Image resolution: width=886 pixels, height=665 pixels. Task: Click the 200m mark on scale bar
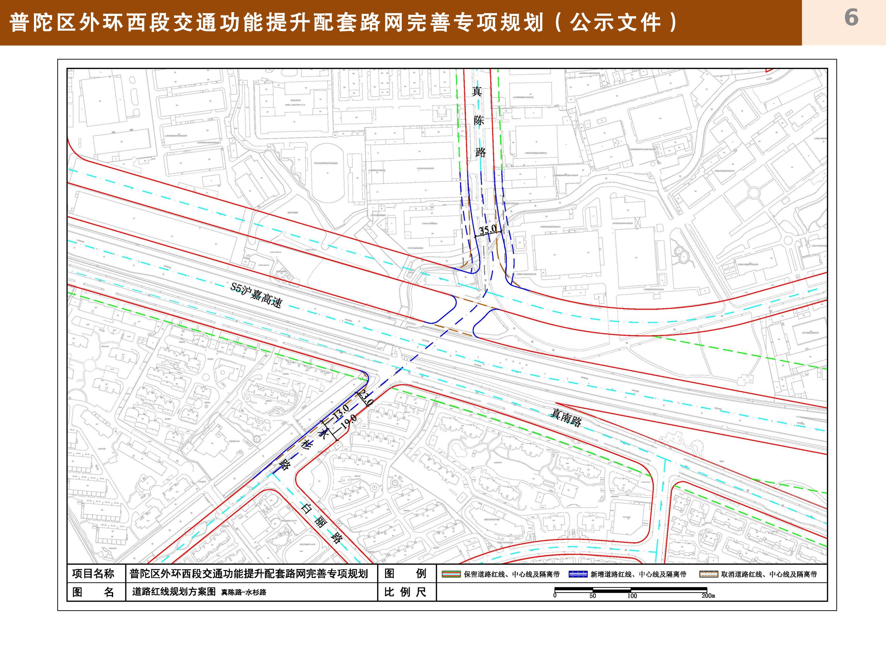pos(708,596)
